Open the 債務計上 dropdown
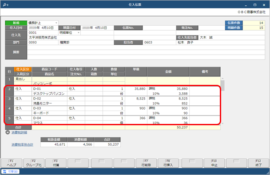This screenshot has width=270, height=175. [56, 23]
